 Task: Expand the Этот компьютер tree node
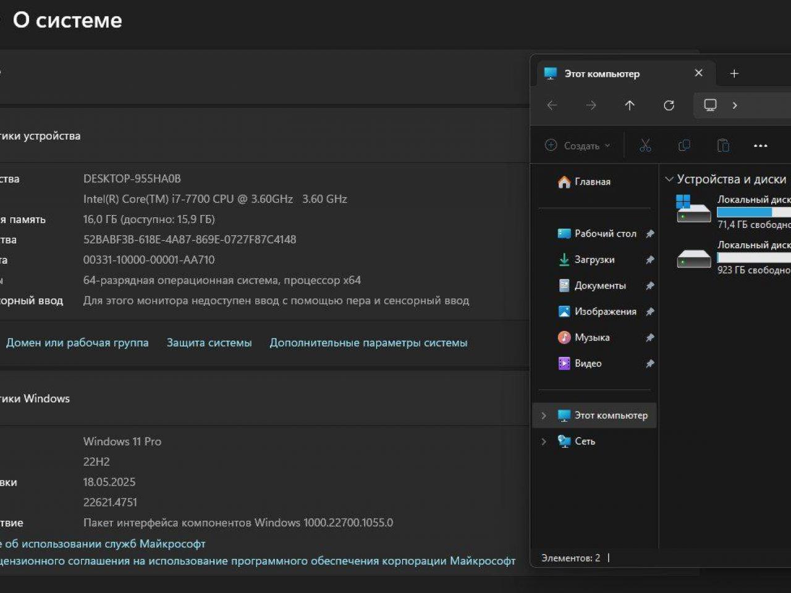point(544,415)
